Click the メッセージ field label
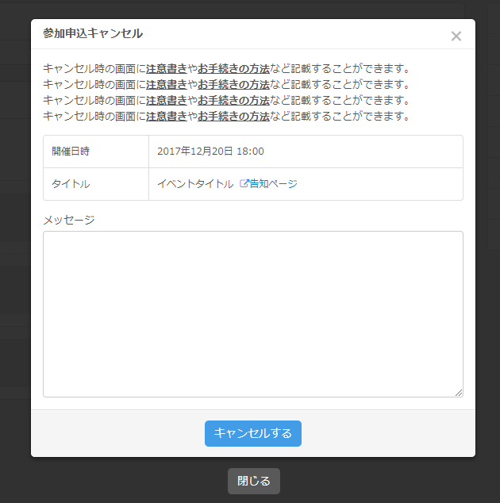Screen dimensions: 500x503 point(68,220)
